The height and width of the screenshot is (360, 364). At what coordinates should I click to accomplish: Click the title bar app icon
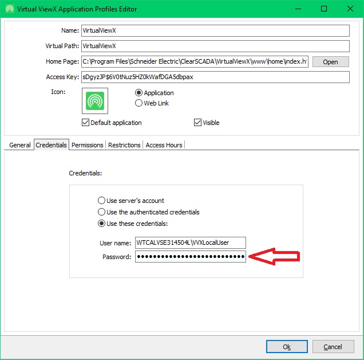coord(10,9)
